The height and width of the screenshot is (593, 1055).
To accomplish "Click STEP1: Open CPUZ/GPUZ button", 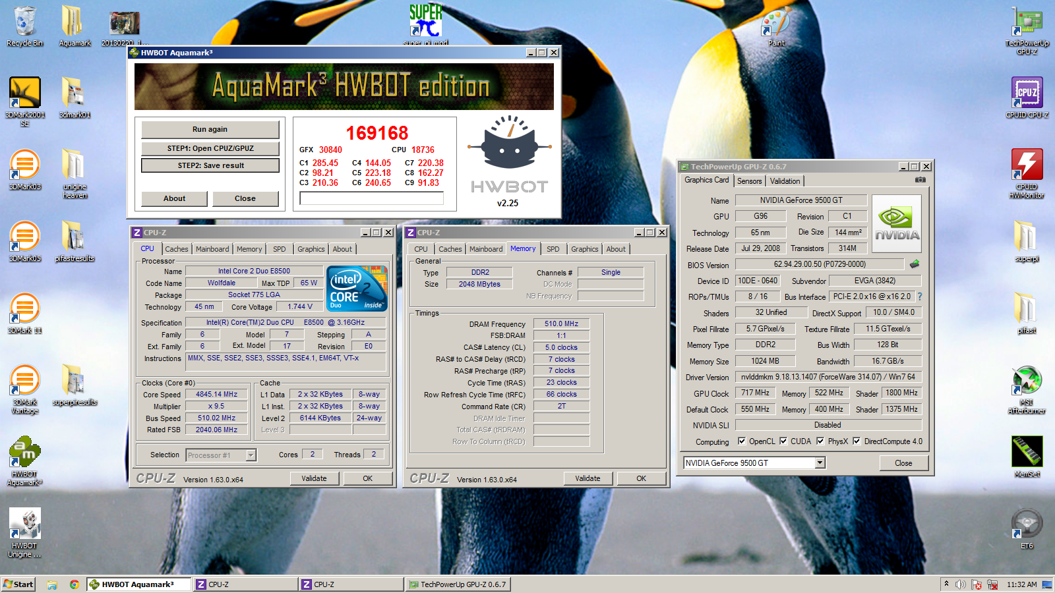I will click(x=210, y=148).
